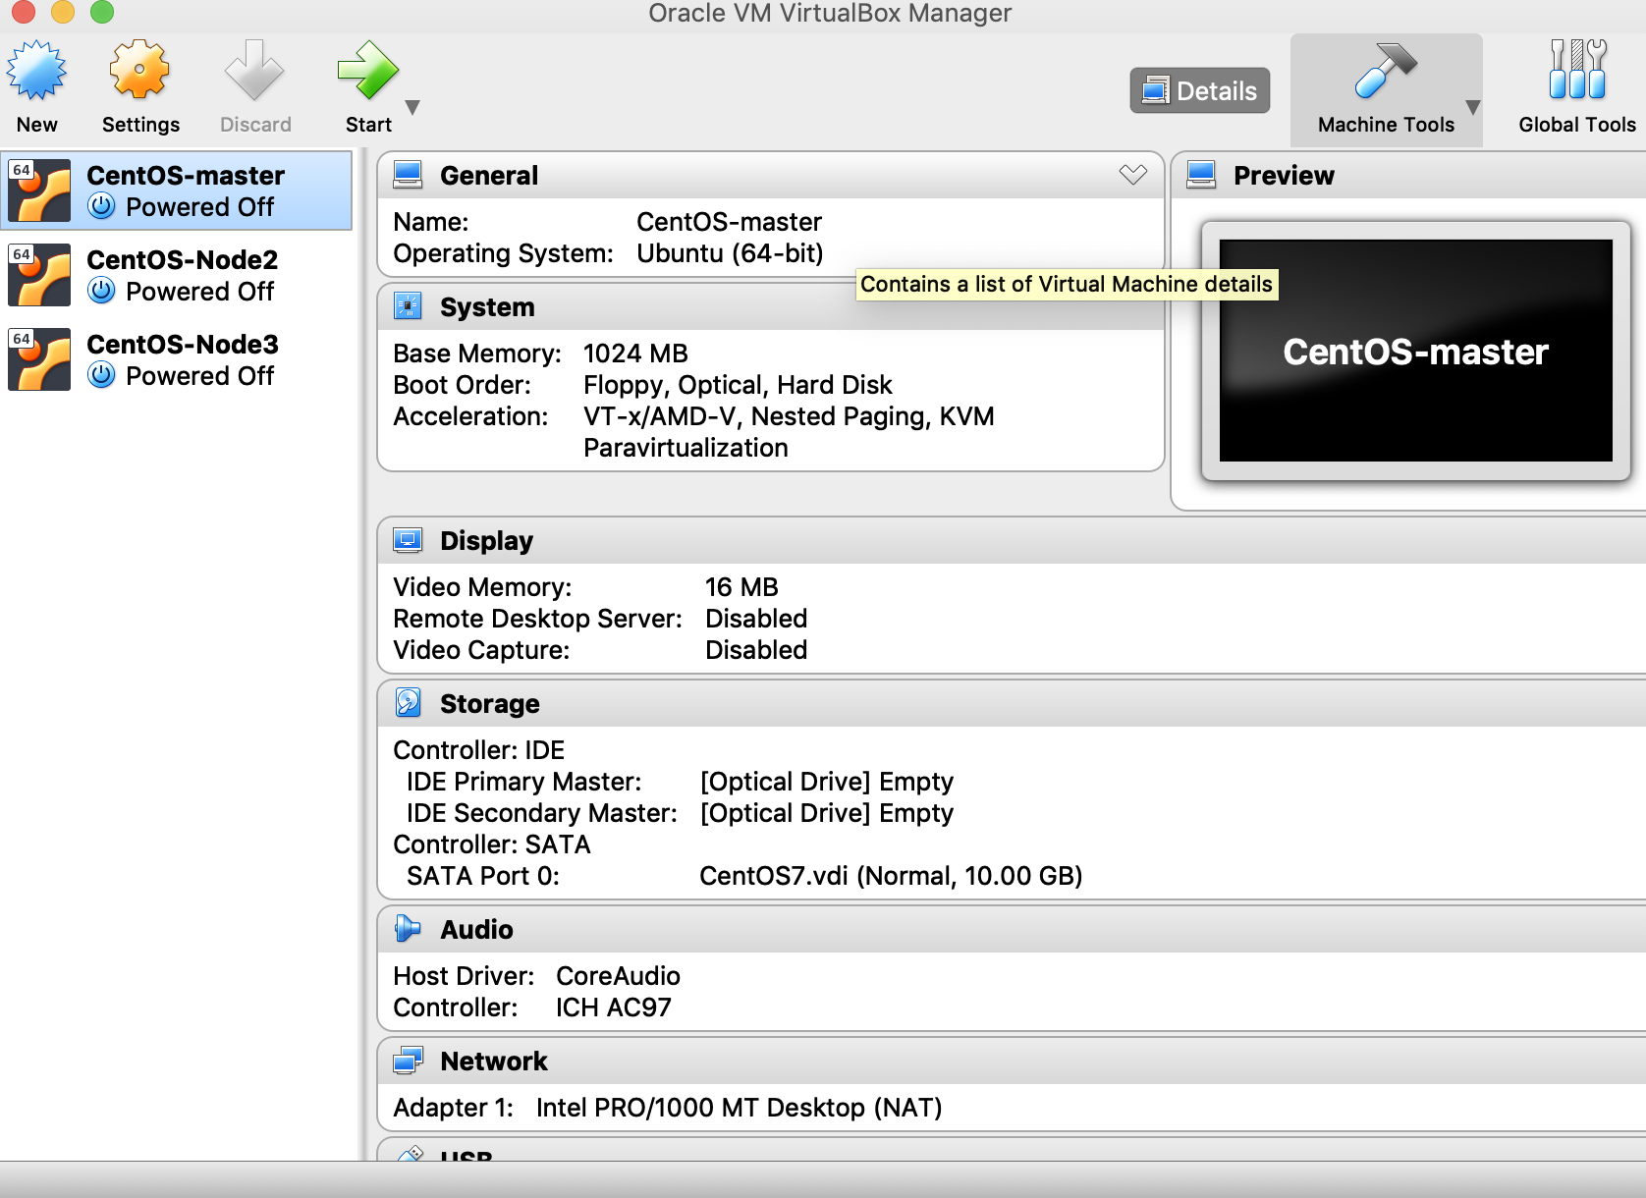Click the Acceleration VT-x/AMD-V value

click(x=789, y=432)
